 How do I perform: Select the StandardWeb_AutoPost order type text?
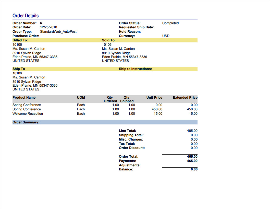point(58,32)
